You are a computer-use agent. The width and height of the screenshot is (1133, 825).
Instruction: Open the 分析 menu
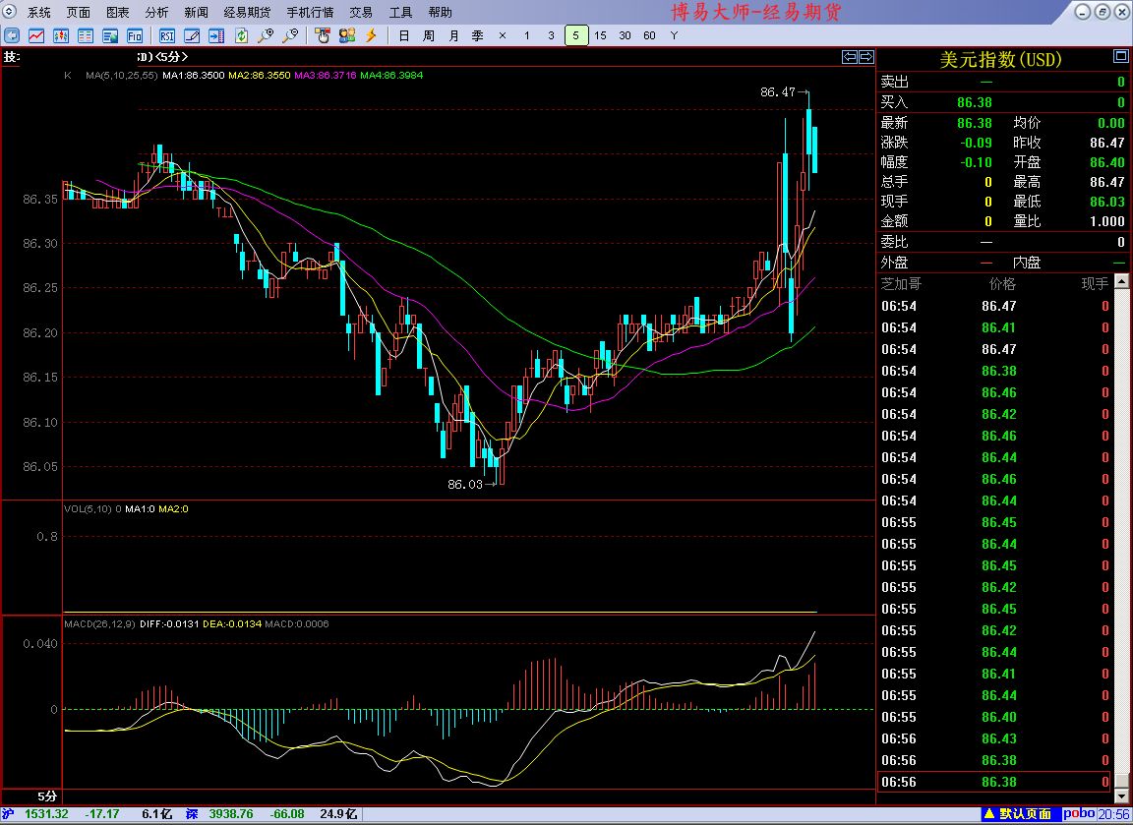tap(156, 12)
